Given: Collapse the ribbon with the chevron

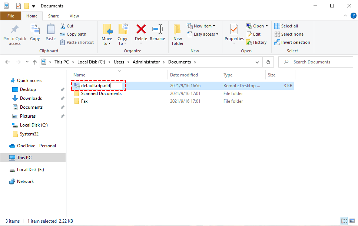Looking at the screenshot, I should (x=345, y=16).
